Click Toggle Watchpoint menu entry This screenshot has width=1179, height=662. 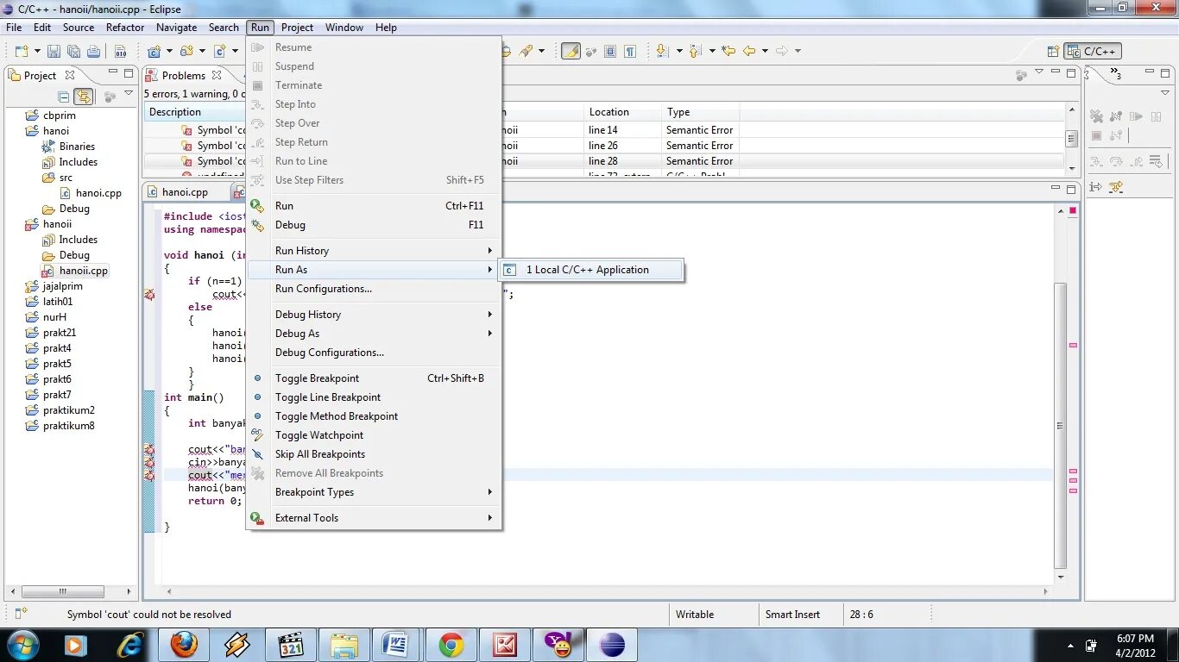click(375, 435)
